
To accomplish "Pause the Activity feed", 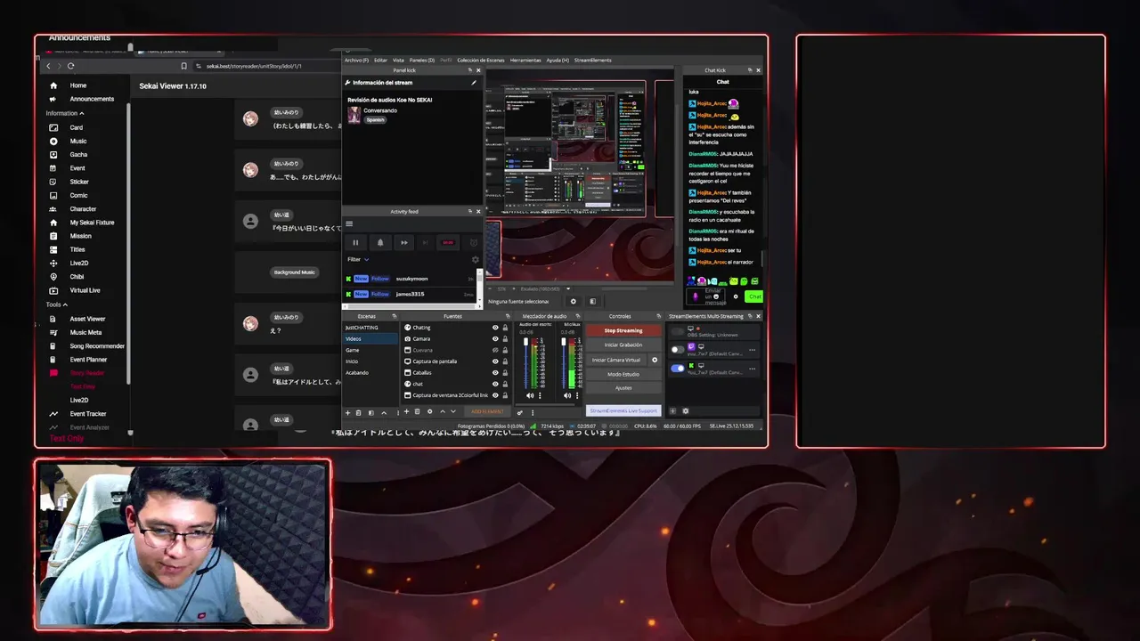I will tap(355, 242).
